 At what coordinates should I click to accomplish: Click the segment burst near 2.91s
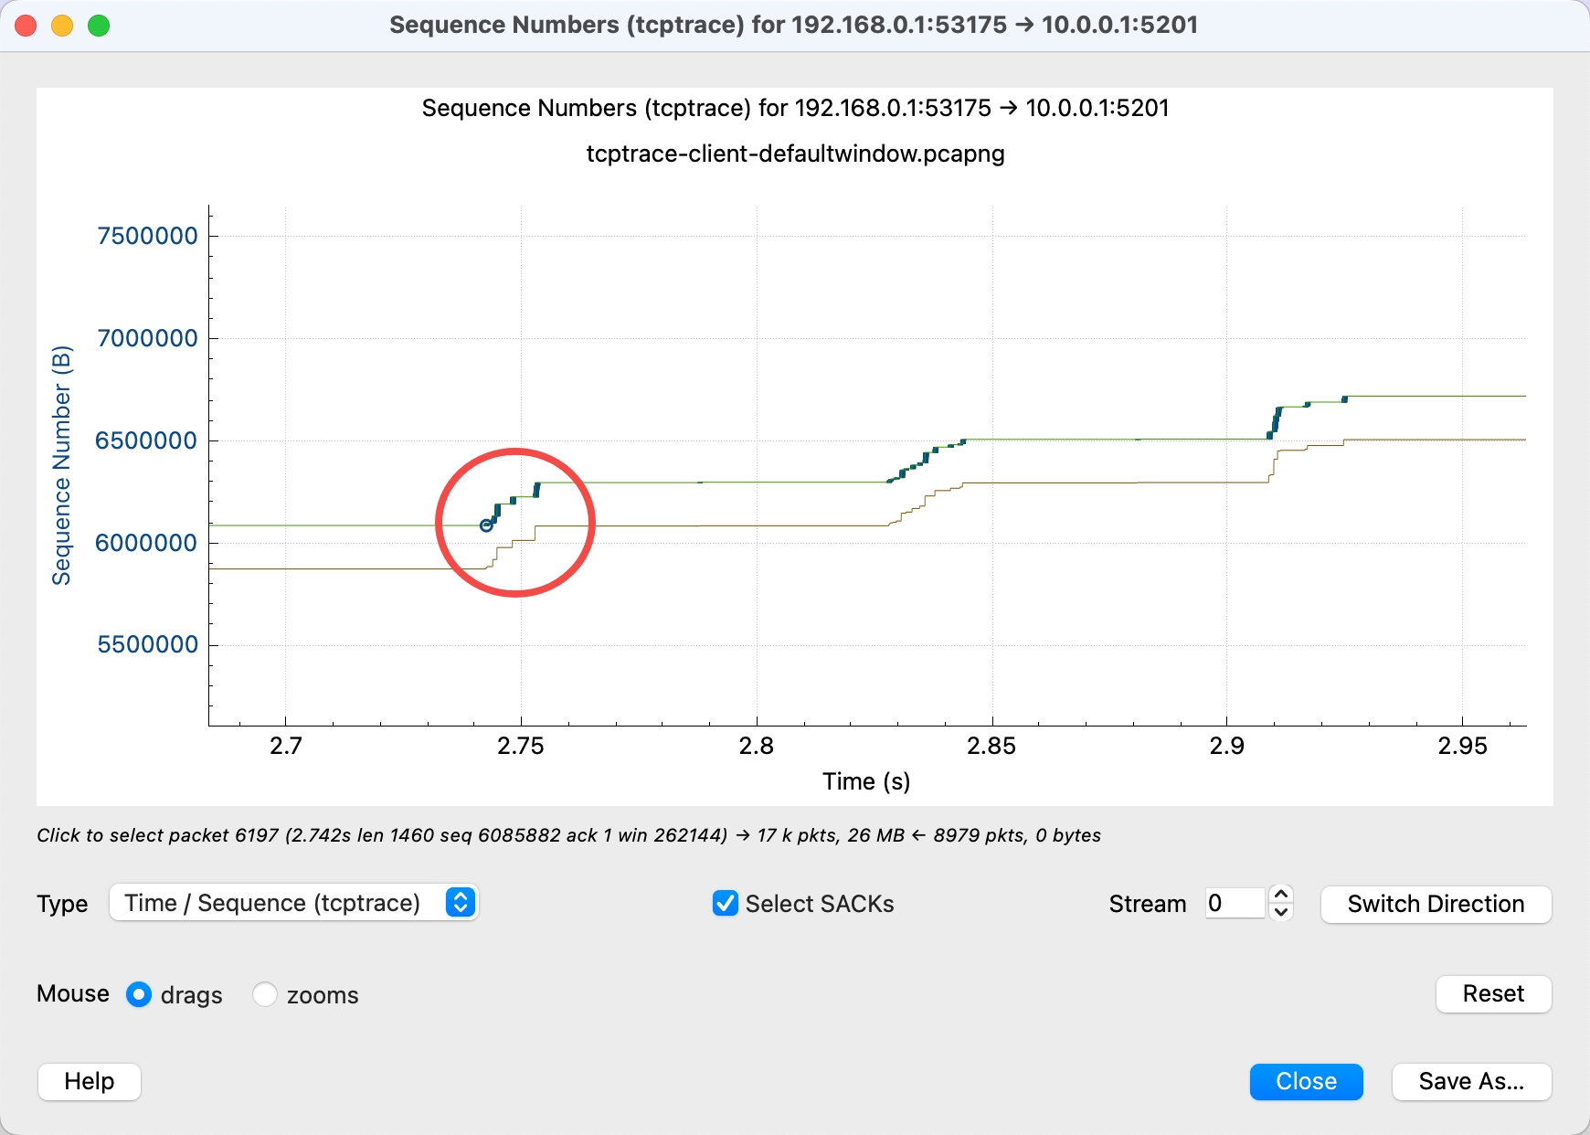(x=1276, y=420)
